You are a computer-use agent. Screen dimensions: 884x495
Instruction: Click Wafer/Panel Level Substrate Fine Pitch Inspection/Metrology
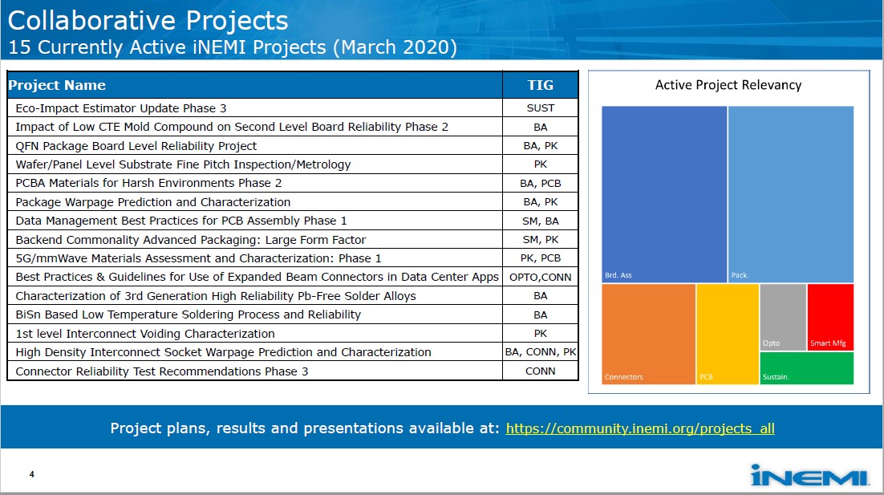click(183, 164)
